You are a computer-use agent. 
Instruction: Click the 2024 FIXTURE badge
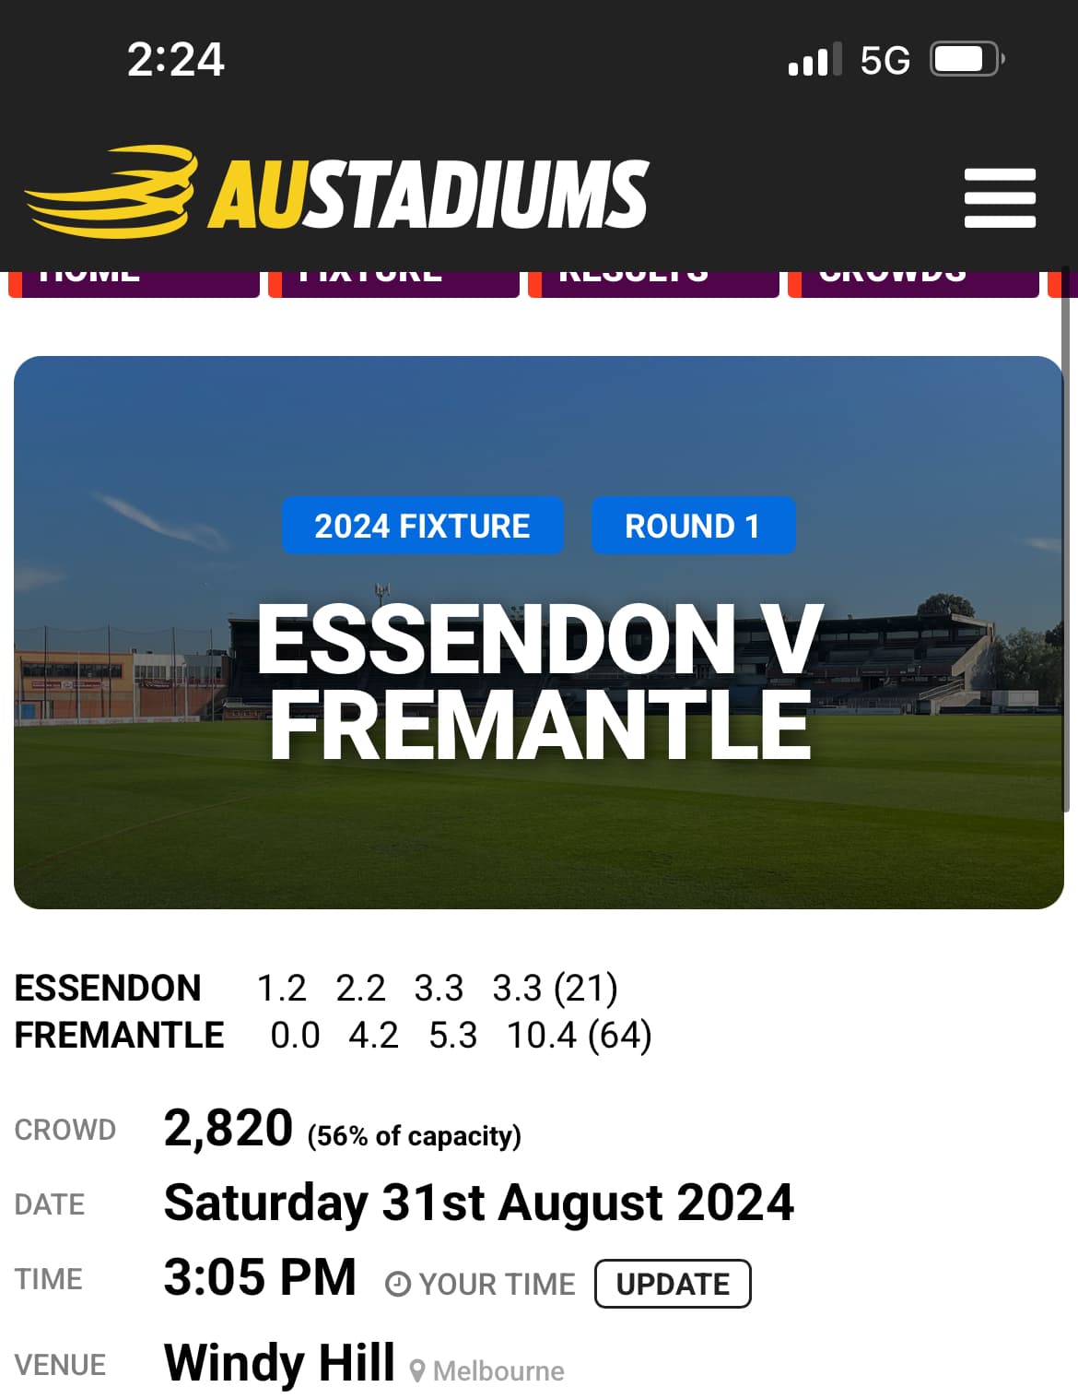click(422, 526)
